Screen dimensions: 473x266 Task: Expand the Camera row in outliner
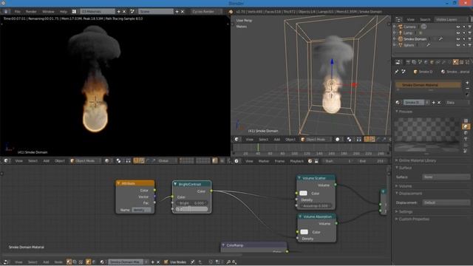(x=394, y=27)
